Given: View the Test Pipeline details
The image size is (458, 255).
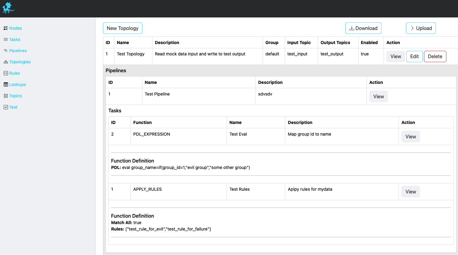Looking at the screenshot, I should 378,96.
